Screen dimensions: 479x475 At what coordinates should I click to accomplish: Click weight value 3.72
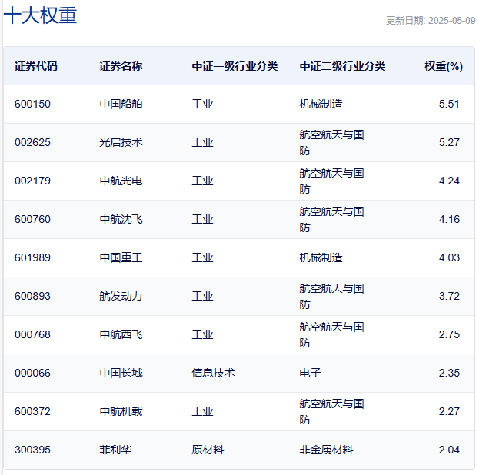(449, 296)
